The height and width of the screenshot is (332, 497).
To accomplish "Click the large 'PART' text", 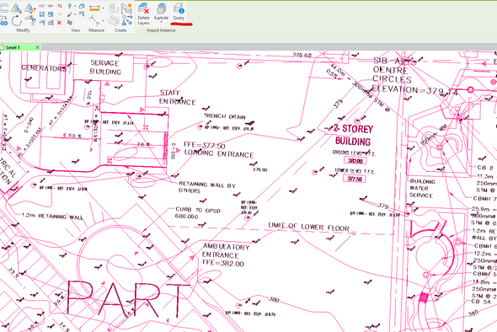I will [x=128, y=298].
